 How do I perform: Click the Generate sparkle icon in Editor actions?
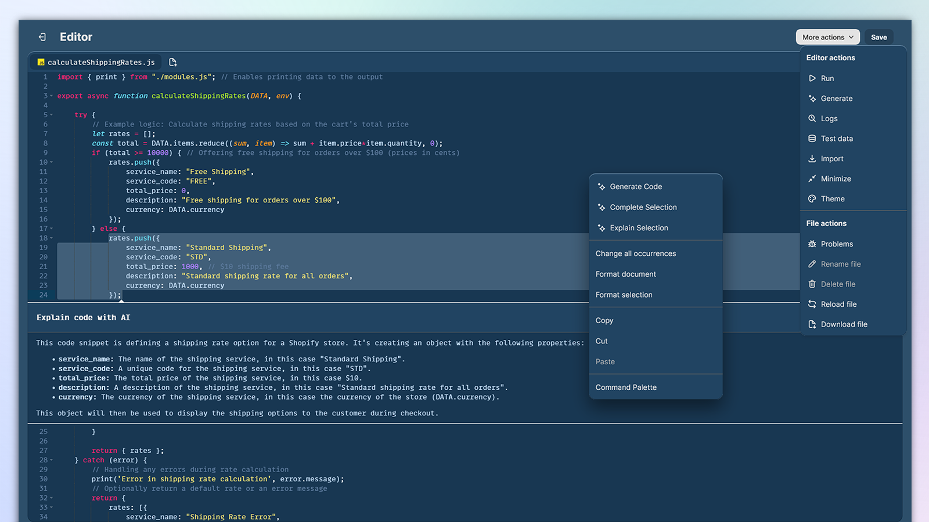(x=812, y=99)
